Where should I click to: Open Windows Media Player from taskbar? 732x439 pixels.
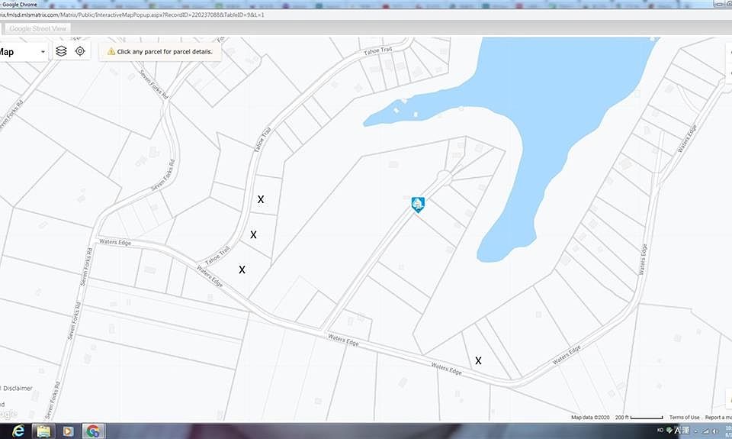pos(68,431)
